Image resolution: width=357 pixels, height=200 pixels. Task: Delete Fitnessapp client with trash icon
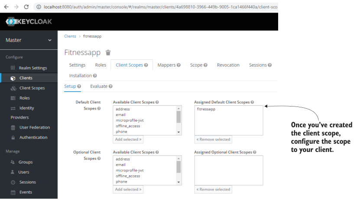click(108, 52)
